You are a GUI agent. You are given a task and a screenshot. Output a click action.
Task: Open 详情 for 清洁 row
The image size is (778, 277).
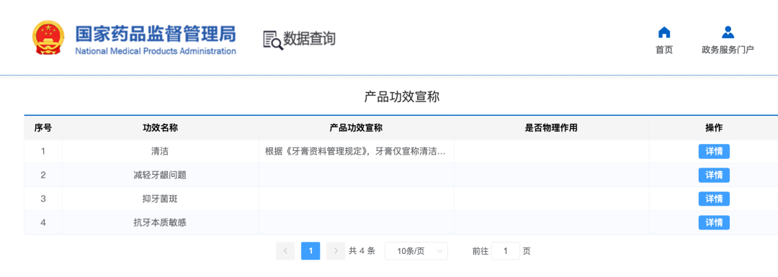pyautogui.click(x=714, y=151)
